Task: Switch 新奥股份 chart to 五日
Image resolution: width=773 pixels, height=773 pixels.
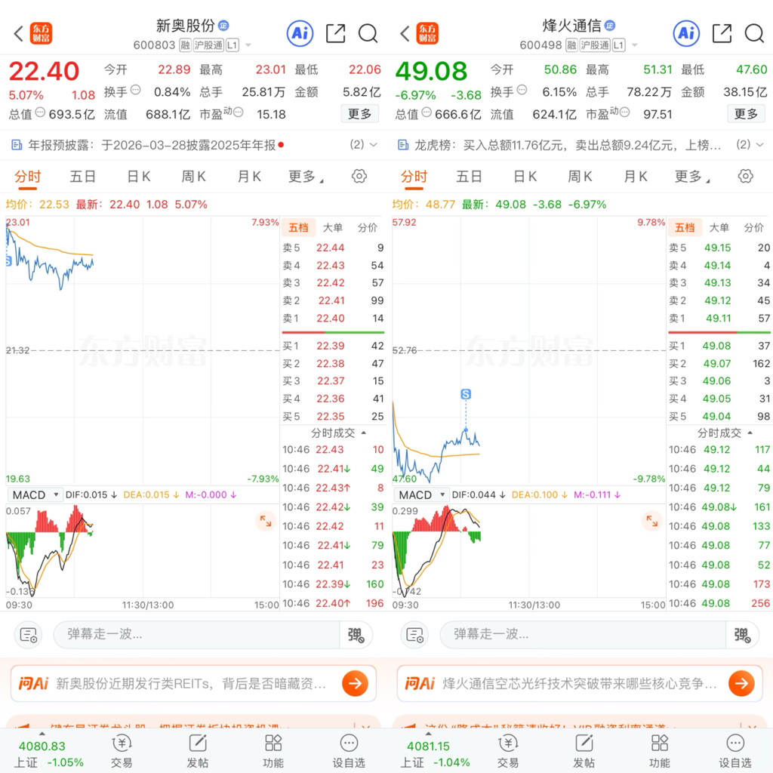Action: click(82, 177)
